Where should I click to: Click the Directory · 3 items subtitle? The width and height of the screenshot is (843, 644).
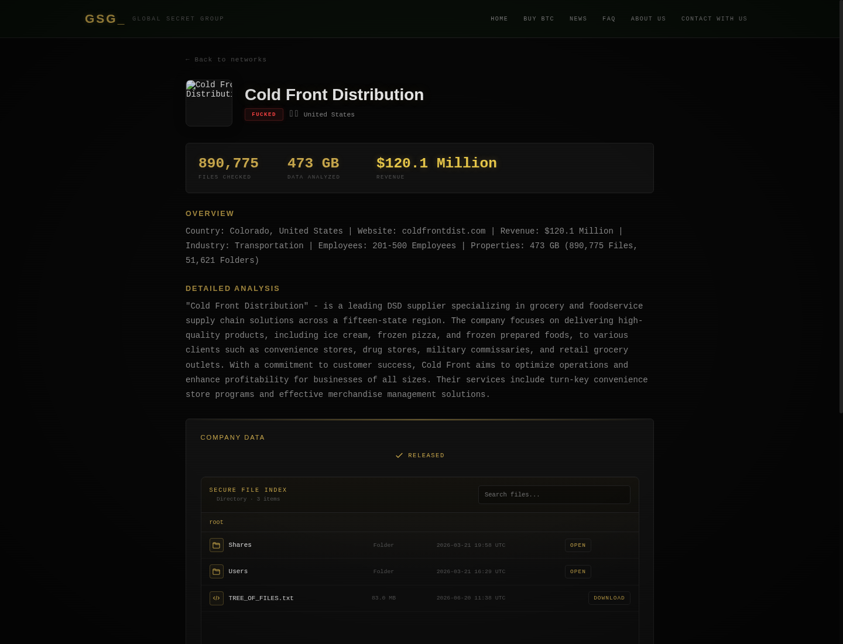tap(248, 499)
